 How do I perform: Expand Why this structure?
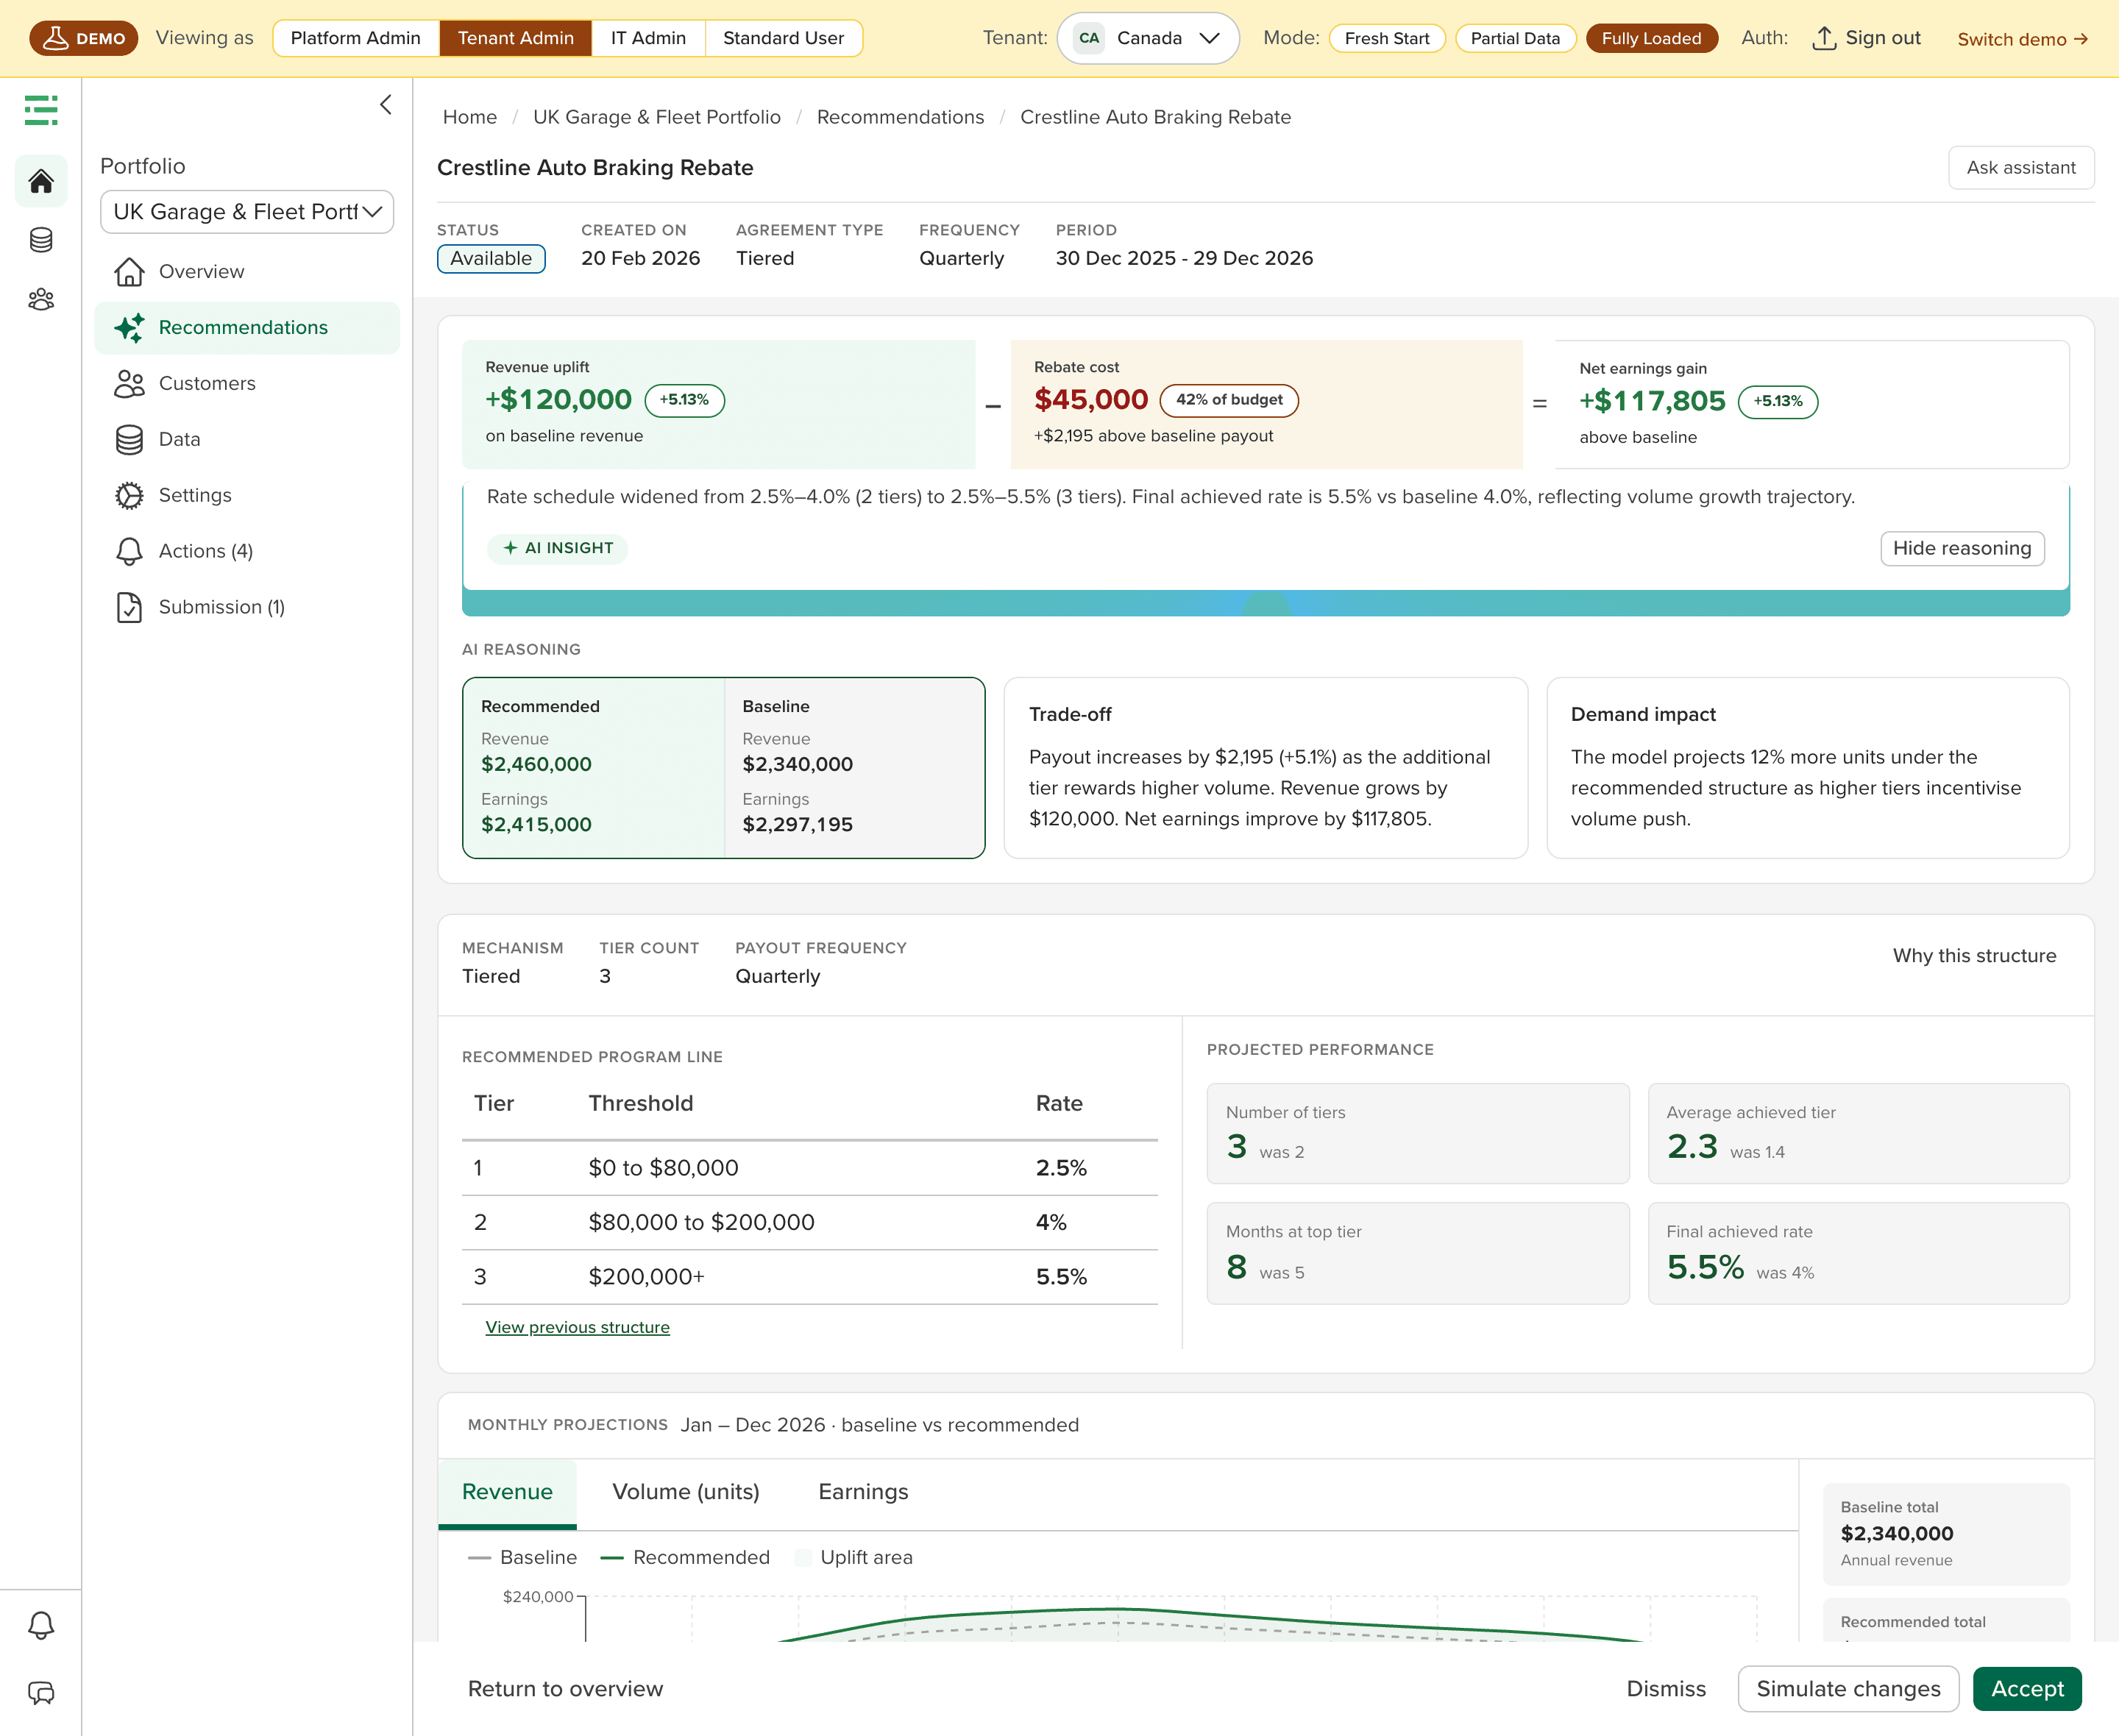tap(1974, 956)
